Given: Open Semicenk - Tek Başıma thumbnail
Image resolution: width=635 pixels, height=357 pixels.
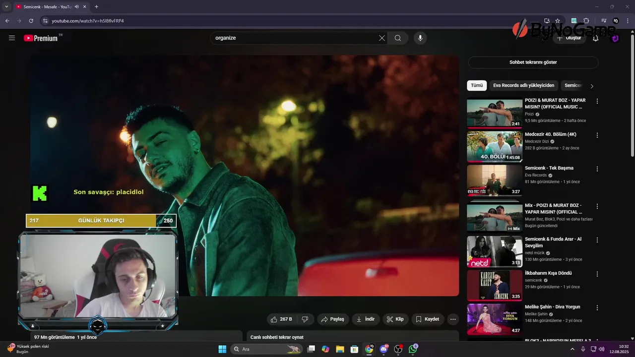Looking at the screenshot, I should coord(495,180).
